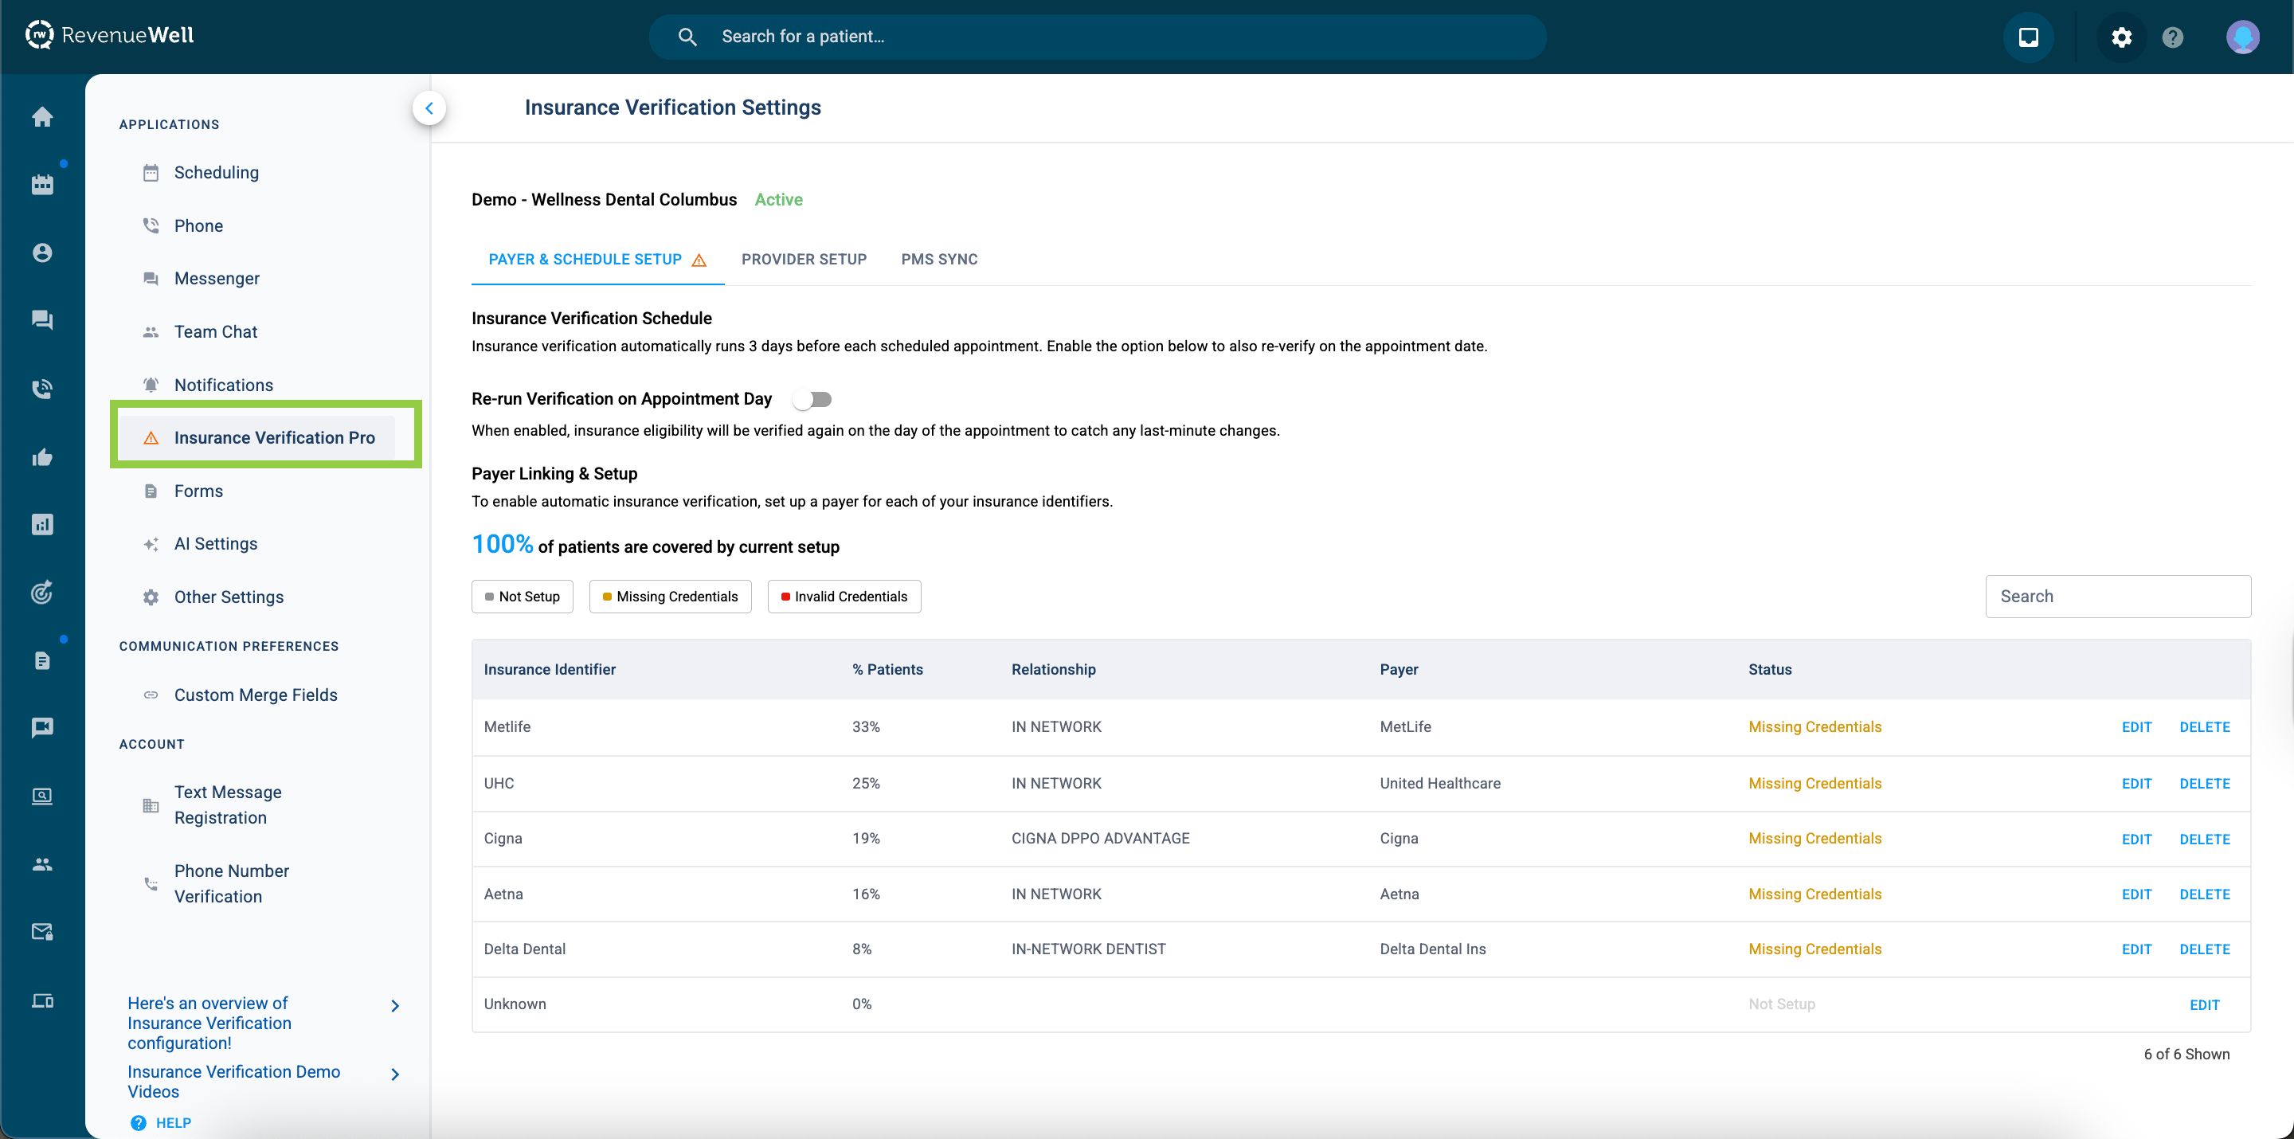Toggle the Not Setup filter chip
Screen dimensions: 2294x1139
pos(522,596)
